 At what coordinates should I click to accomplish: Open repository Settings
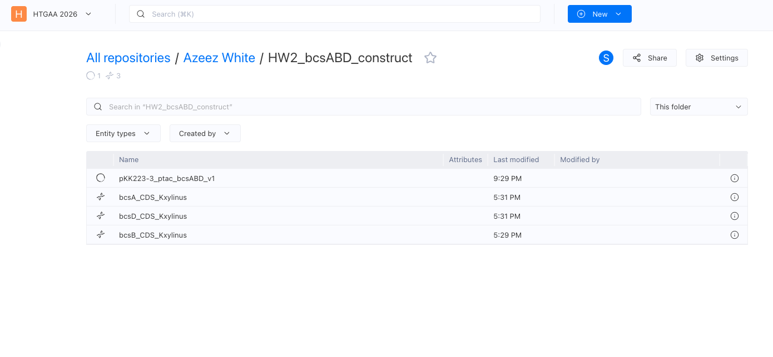coord(716,58)
